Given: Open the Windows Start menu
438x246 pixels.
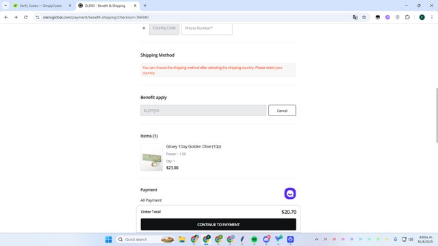Looking at the screenshot, I should [x=108, y=239].
